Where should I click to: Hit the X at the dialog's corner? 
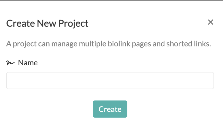210,22
